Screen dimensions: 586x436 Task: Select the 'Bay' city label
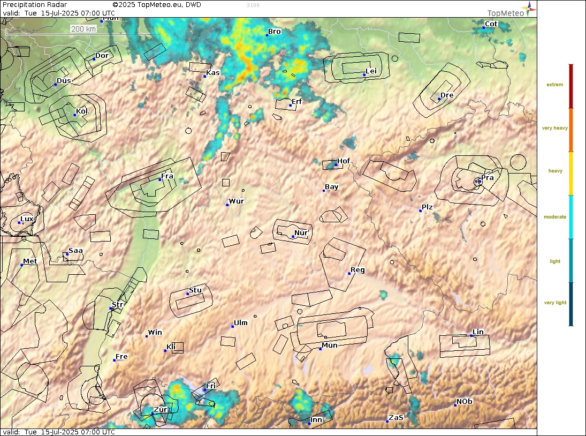[x=331, y=187]
